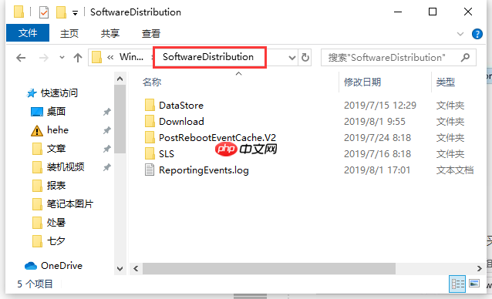Screen dimensions: 492x299
Task: Switch to large thumbnails view icon
Action: point(474,284)
